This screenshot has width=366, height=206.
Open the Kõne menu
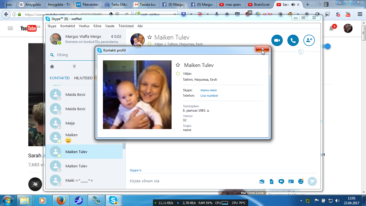tap(97, 26)
